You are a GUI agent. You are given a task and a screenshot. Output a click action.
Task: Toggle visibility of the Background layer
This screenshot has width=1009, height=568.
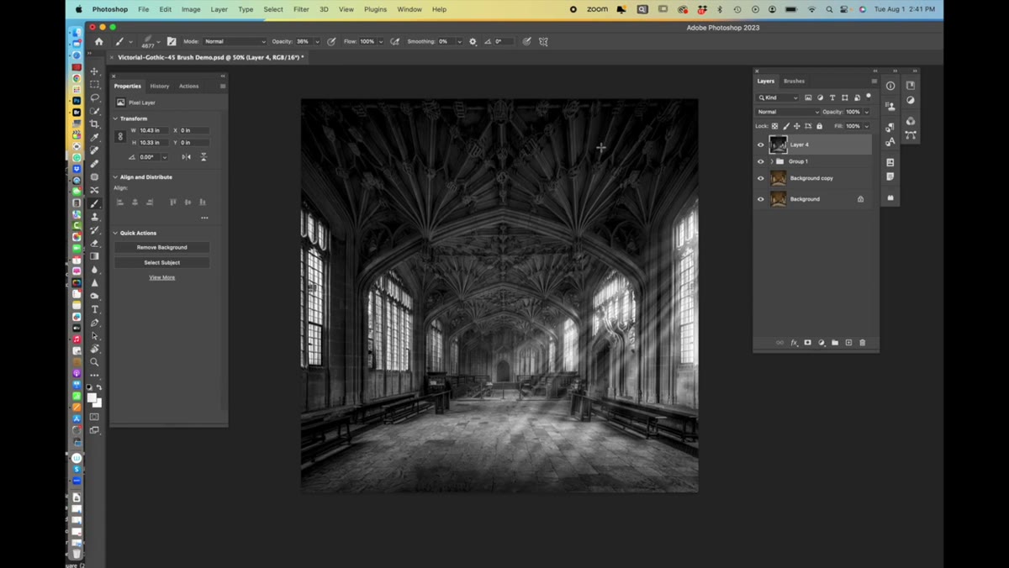pos(761,199)
